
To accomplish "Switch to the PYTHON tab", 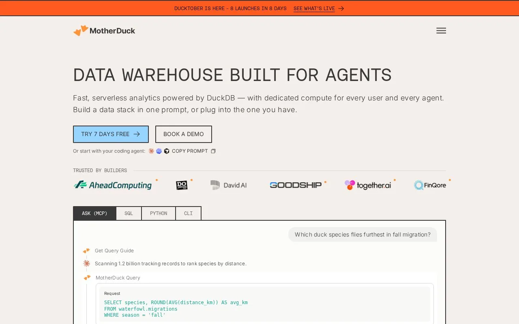I will 159,213.
